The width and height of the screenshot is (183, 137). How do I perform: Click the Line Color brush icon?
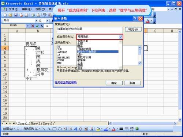pyautogui.click(x=106, y=129)
